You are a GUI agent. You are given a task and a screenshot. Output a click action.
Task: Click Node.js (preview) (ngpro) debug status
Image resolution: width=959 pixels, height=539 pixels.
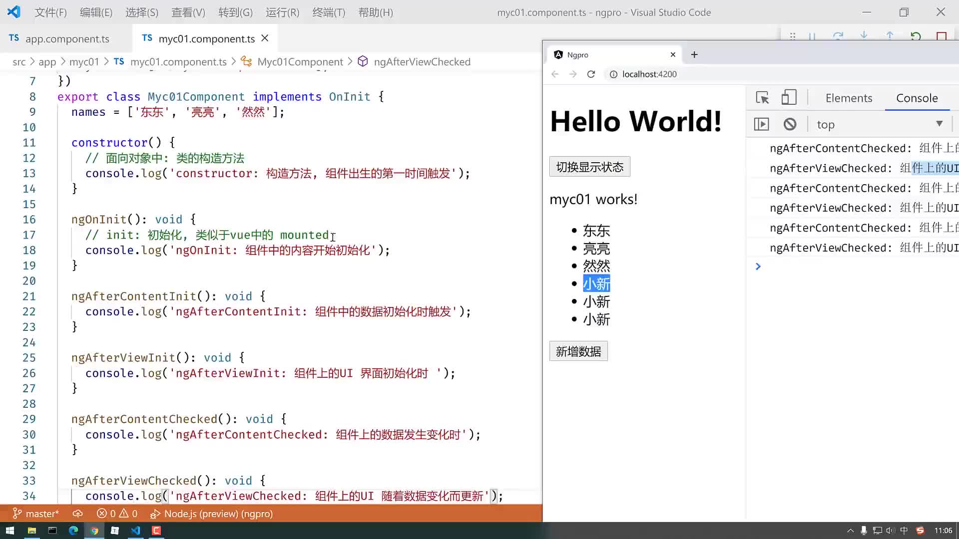click(211, 514)
